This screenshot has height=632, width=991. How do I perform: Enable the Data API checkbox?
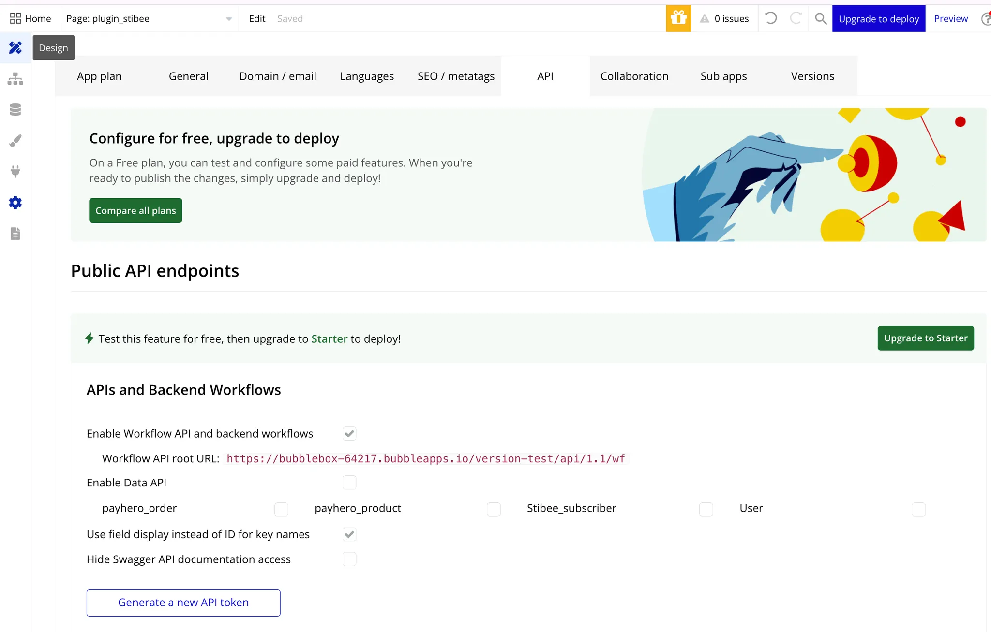tap(349, 482)
